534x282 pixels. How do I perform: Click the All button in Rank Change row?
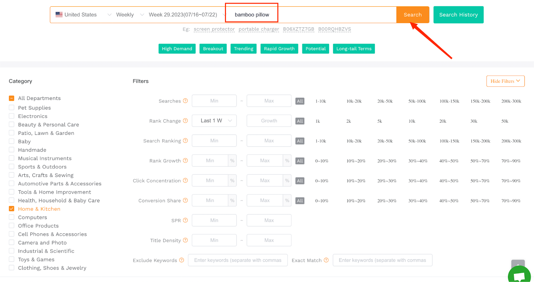tap(300, 121)
